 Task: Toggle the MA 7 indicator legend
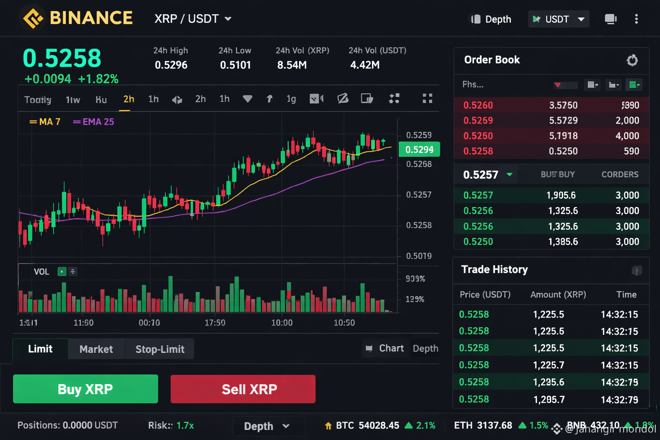pos(45,122)
